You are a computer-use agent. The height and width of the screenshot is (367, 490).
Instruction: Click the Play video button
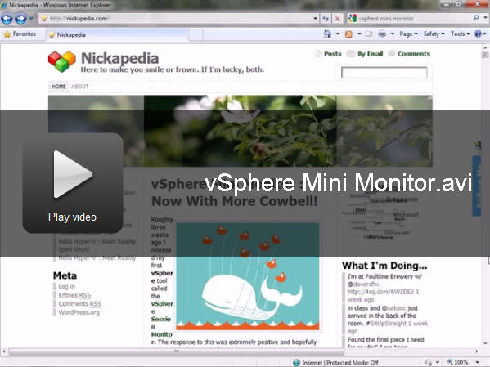[x=73, y=183]
